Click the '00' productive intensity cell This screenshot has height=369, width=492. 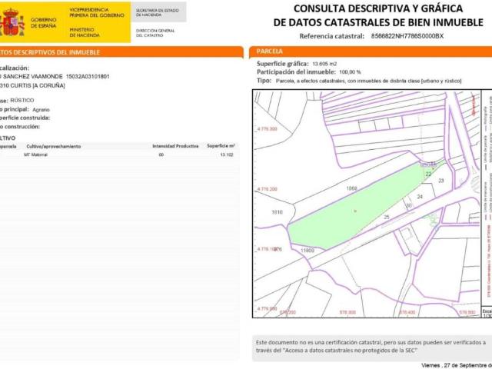161,155
